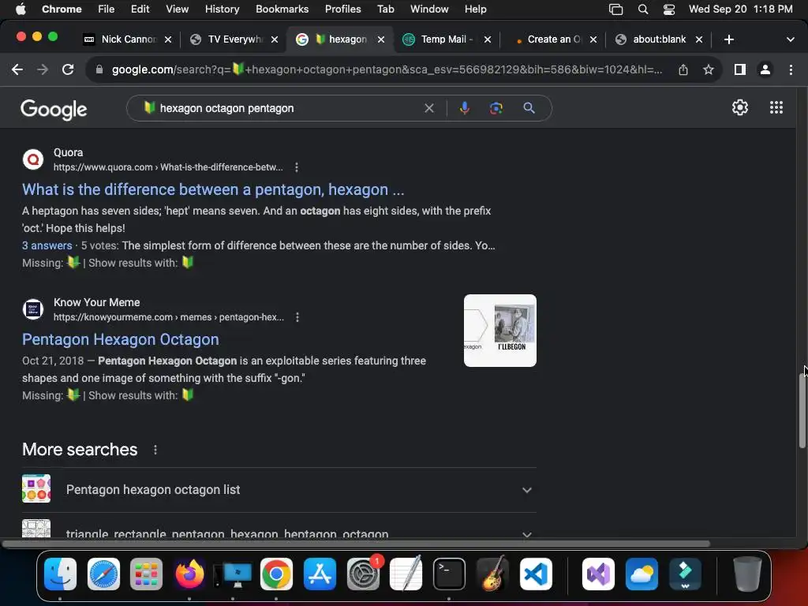Viewport: 808px width, 606px height.
Task: Expand triangle rectangle pentagon suggestion
Action: coord(279,528)
